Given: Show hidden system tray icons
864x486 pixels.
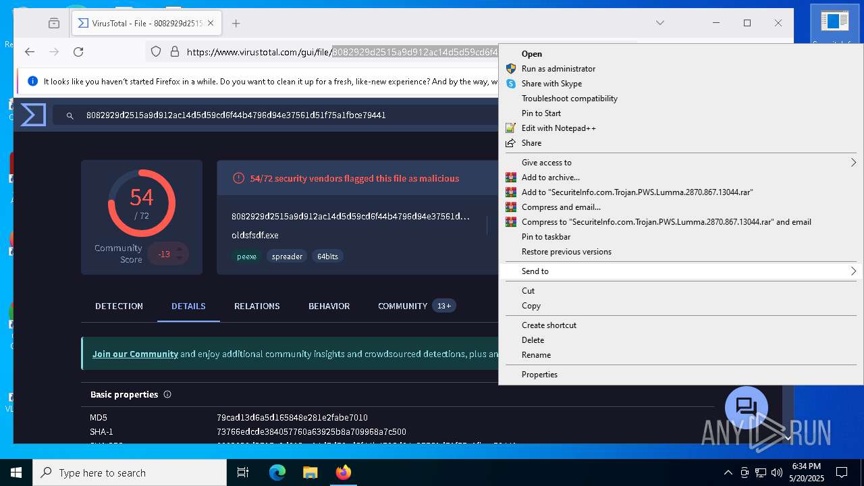Looking at the screenshot, I should [x=728, y=473].
